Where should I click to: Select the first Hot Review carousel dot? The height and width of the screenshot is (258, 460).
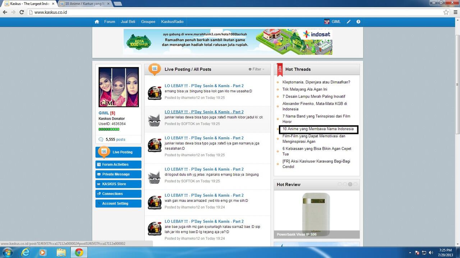coord(340,184)
